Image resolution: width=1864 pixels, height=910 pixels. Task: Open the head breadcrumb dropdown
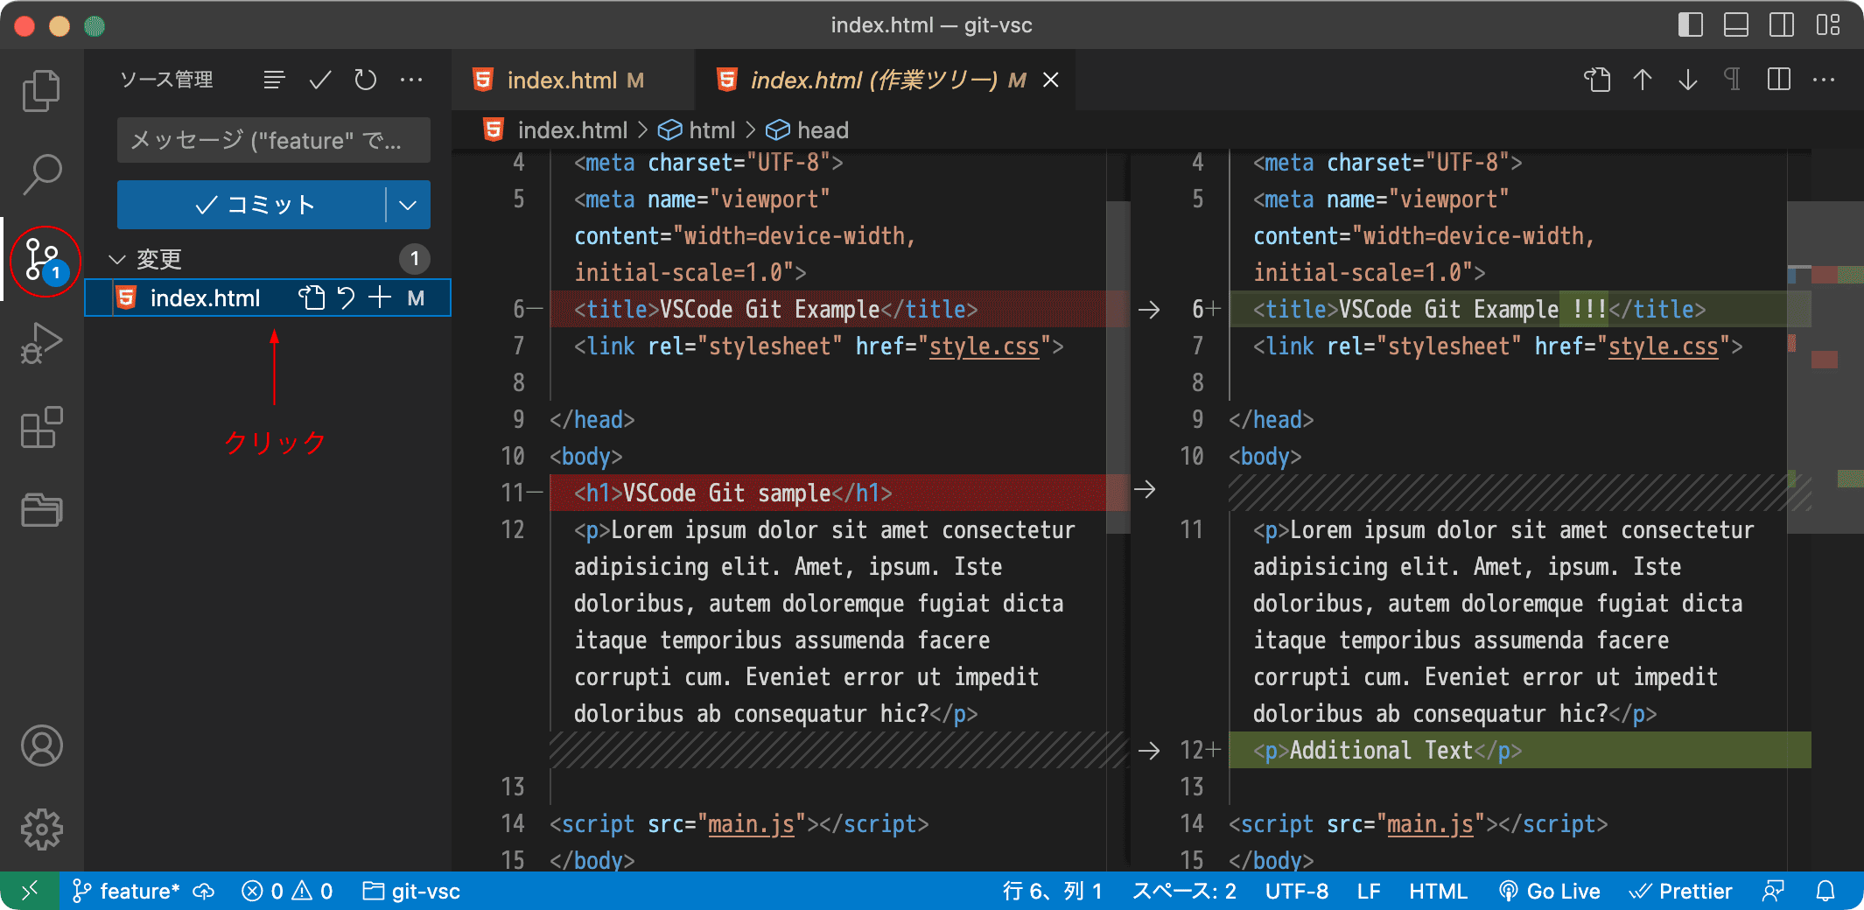click(808, 130)
